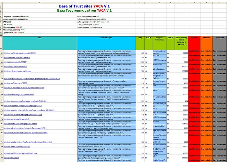Click the title 'Base of Trust sites YACA V.1'
This screenshot has width=227, height=162.
click(x=84, y=6)
